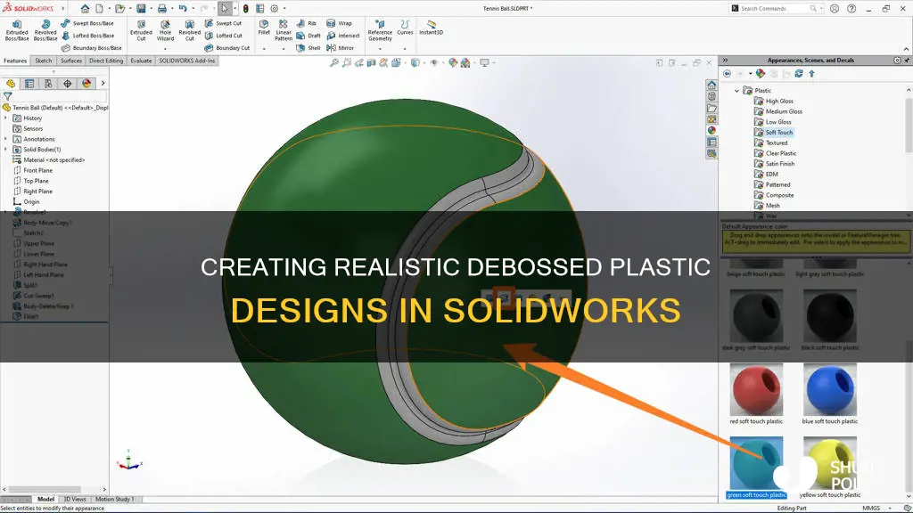This screenshot has width=913, height=513.
Task: Open the DisplayManager tab in the left panel
Action: coord(86,84)
